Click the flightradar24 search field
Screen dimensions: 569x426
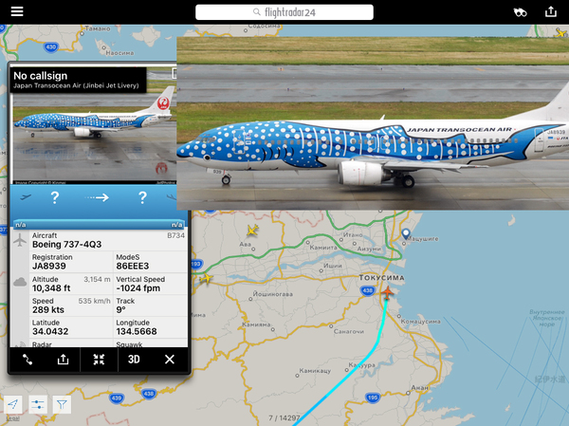284,12
